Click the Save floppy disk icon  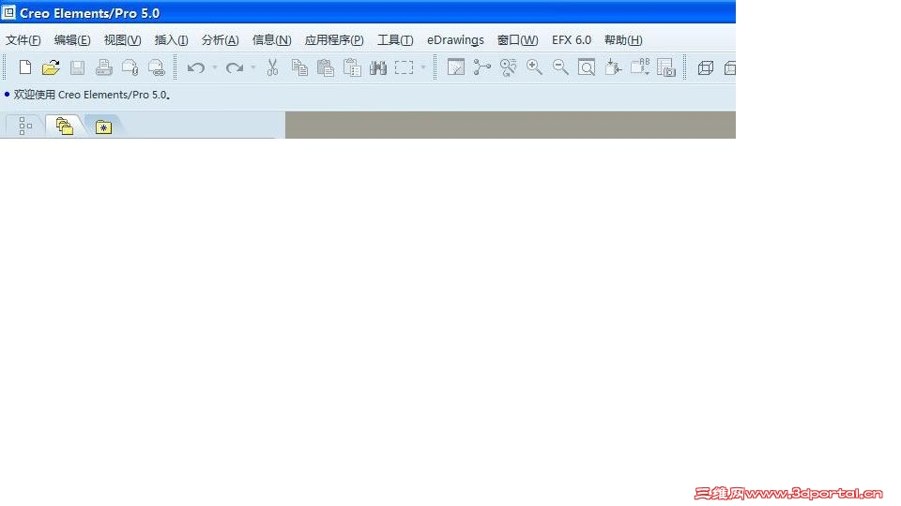click(77, 67)
